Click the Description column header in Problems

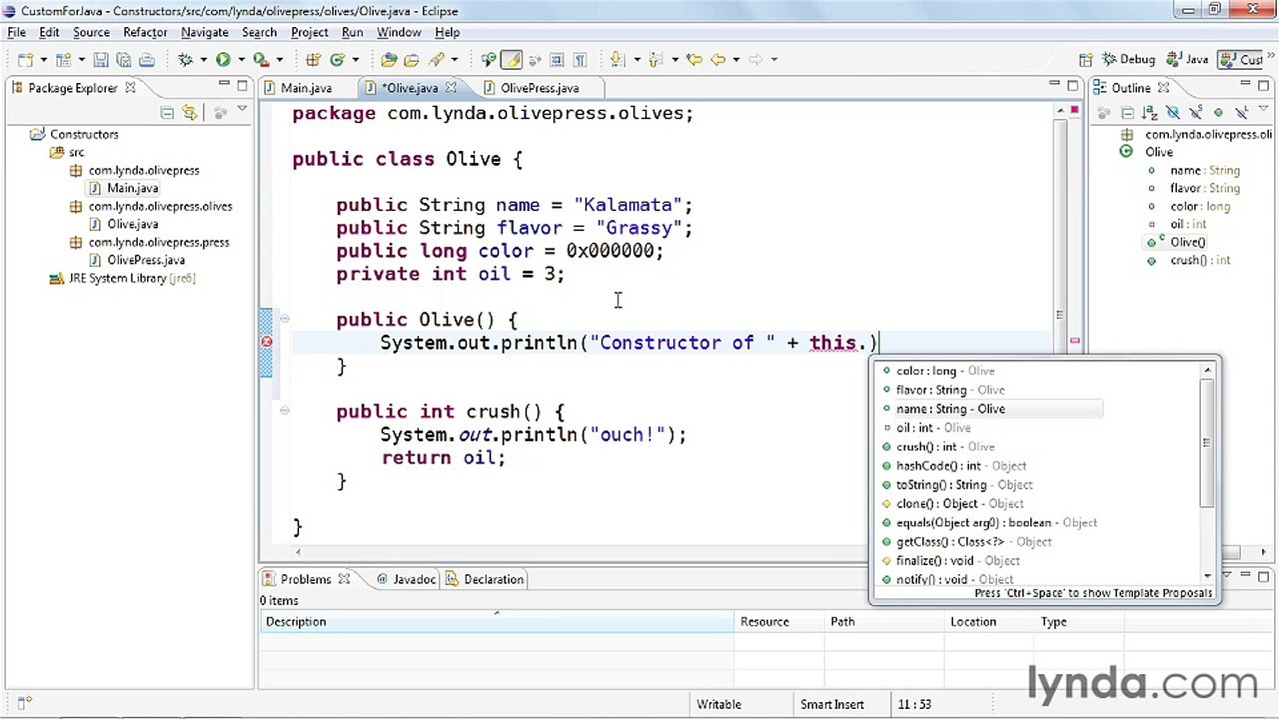coord(497,621)
